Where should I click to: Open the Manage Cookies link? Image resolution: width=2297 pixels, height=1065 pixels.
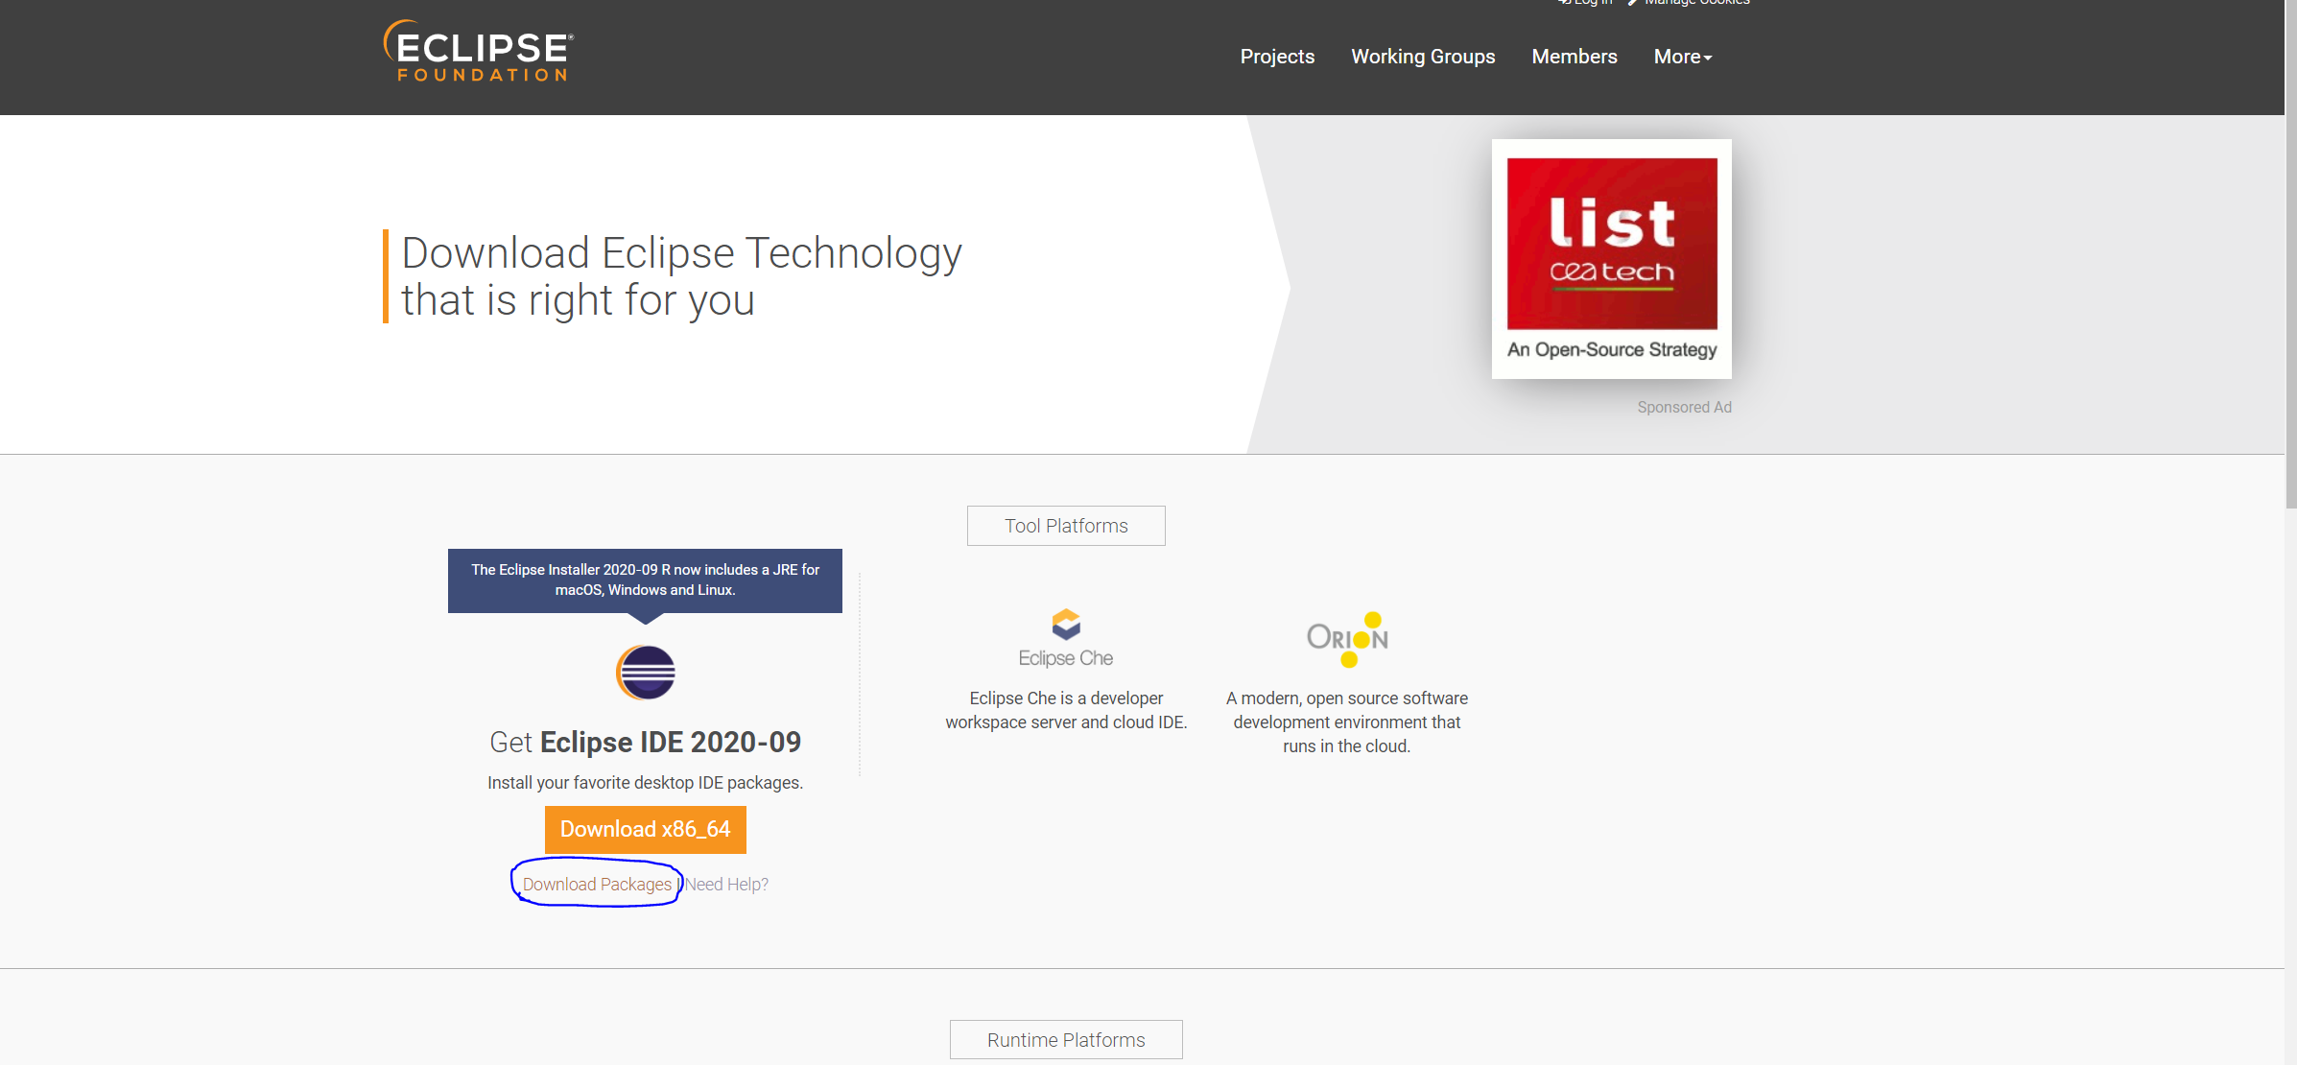[x=1690, y=3]
